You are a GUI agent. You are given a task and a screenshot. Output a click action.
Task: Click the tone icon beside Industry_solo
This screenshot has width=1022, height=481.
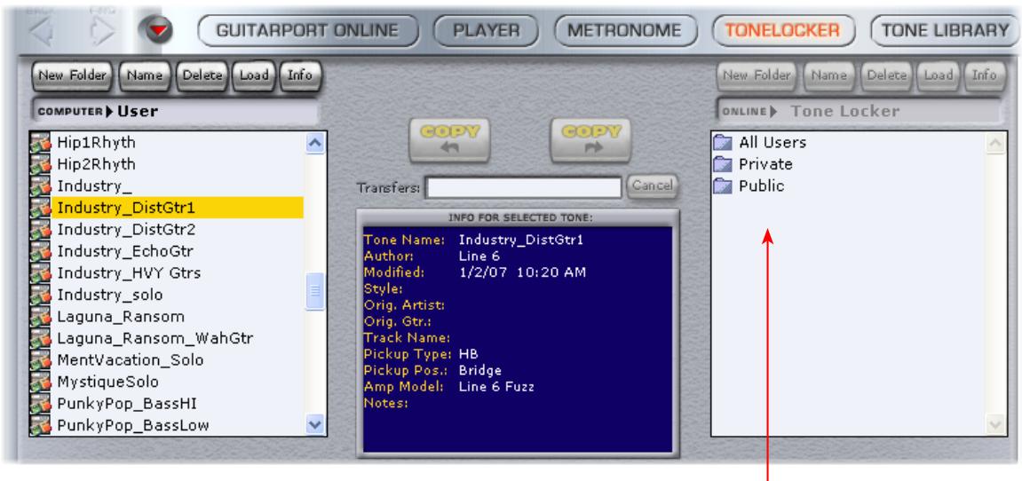click(41, 295)
